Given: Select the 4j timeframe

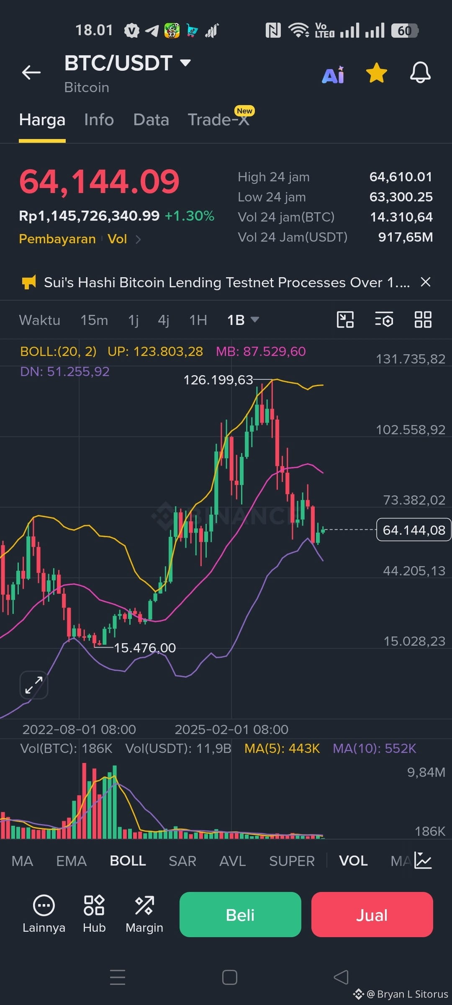Looking at the screenshot, I should click(164, 320).
